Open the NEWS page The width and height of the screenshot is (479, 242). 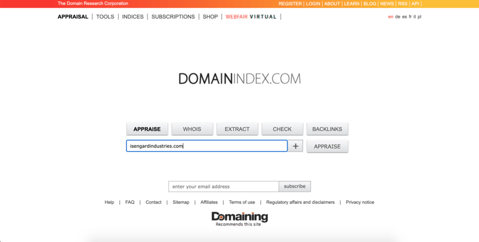(387, 4)
